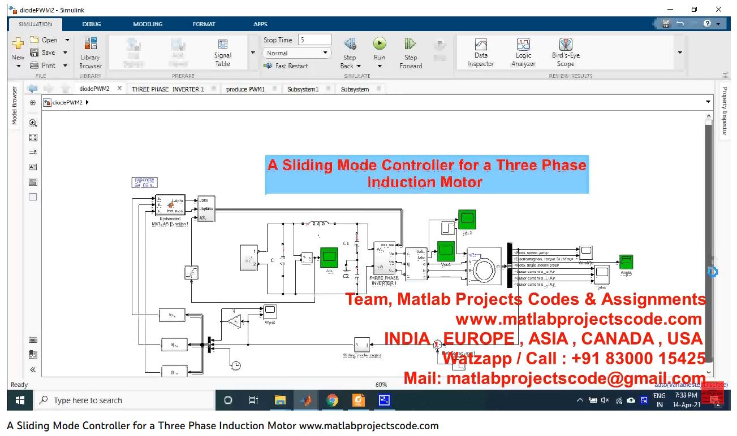737x436 pixels.
Task: Switch to the APPS ribbon tab
Action: click(x=261, y=24)
